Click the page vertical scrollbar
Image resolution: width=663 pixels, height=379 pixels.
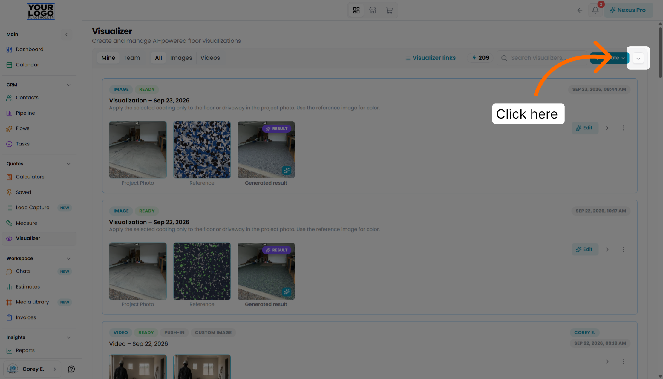pyautogui.click(x=660, y=53)
